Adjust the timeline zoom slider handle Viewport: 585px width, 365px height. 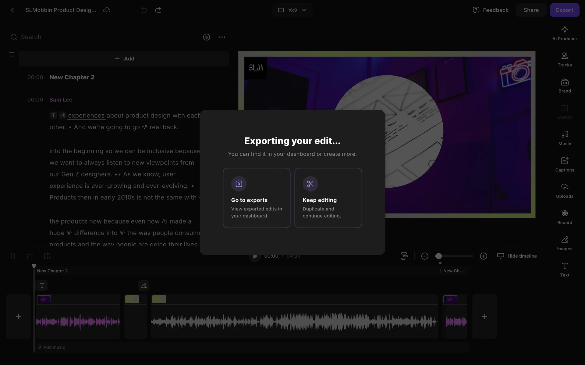click(x=438, y=256)
